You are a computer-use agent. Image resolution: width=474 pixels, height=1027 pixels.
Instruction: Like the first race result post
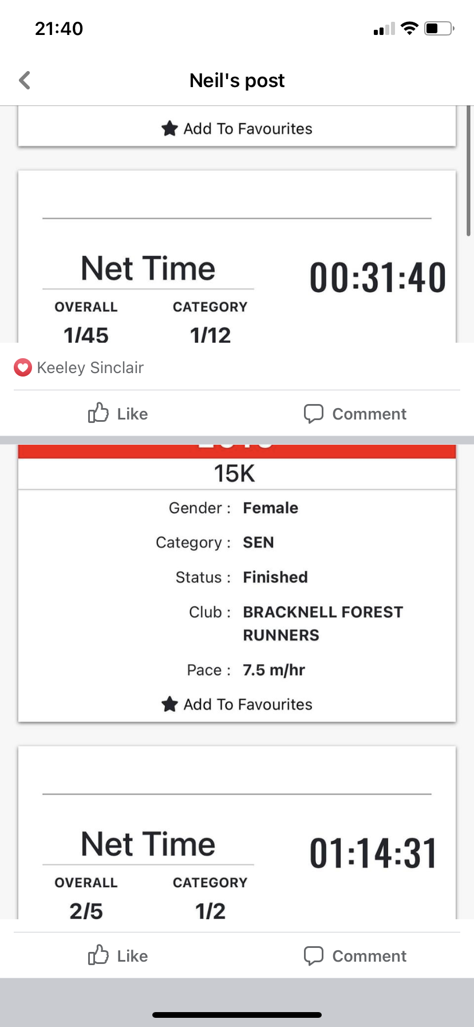tap(118, 413)
